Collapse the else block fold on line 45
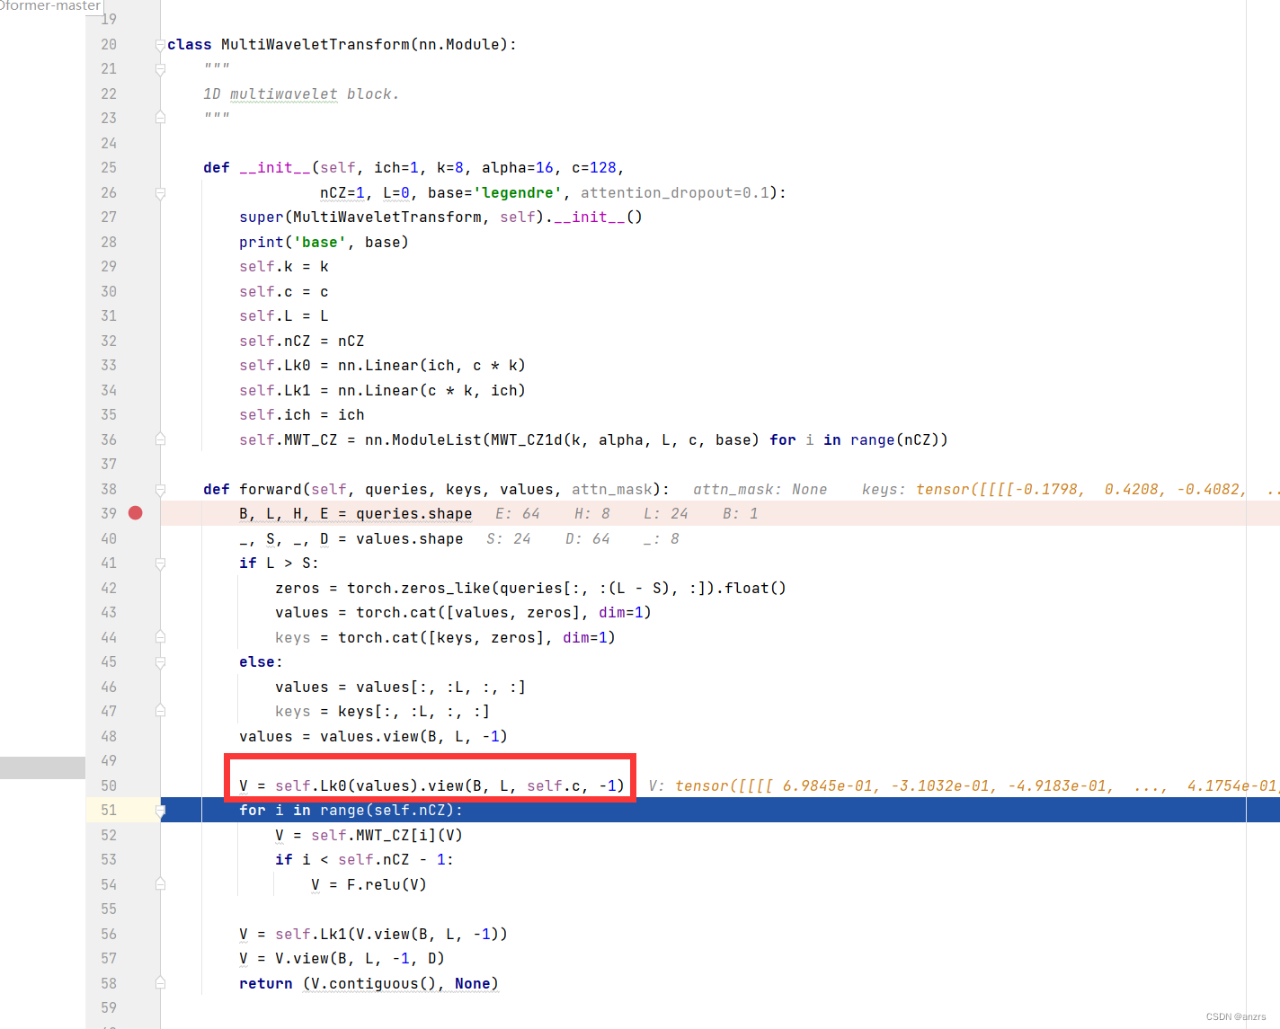 [x=160, y=662]
